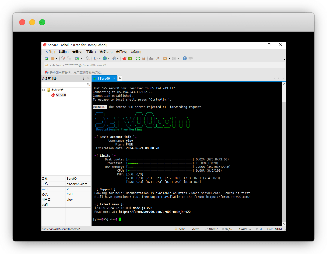Select the Serv00 session in tree

click(61, 95)
